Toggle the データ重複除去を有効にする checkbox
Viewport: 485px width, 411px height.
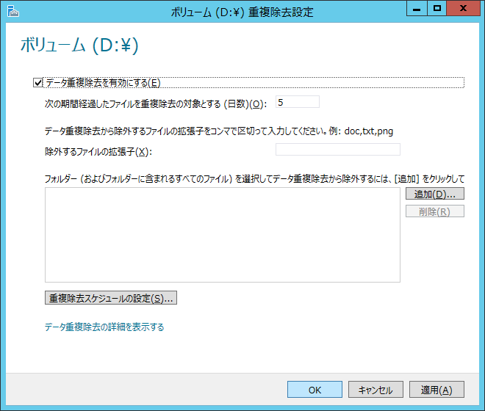coord(38,82)
